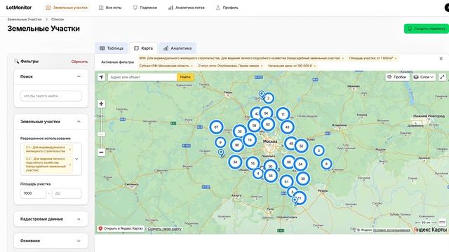449x252 pixels.
Task: Open cluster marker 52 on map
Action: (301, 146)
